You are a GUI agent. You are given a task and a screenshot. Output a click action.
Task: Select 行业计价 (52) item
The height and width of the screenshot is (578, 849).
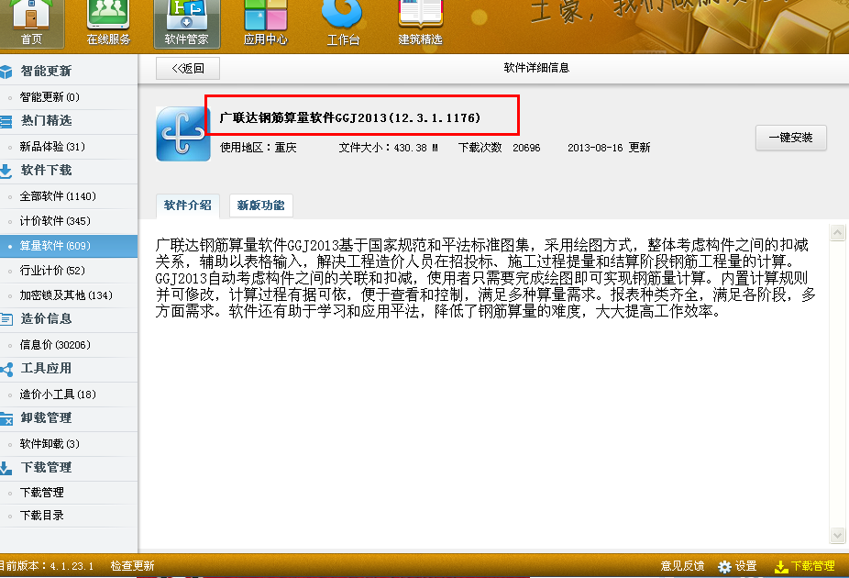[x=69, y=271]
